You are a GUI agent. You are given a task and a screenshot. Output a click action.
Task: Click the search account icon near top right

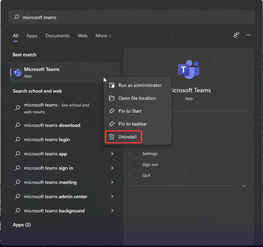click(236, 35)
